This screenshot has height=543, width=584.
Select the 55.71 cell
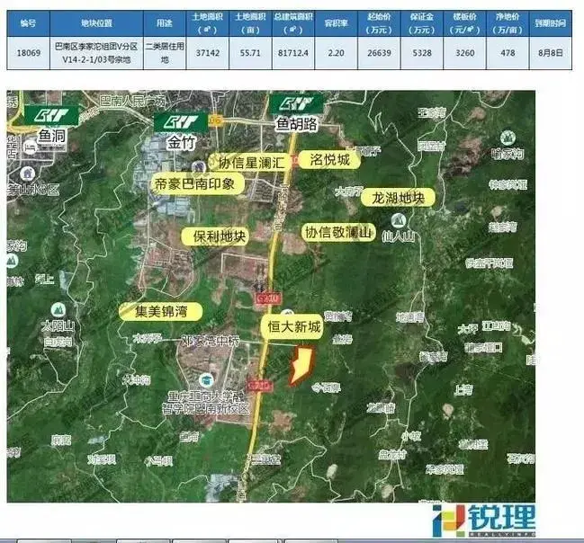click(x=250, y=53)
